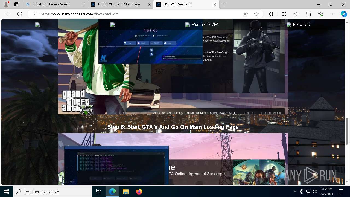Refresh the current page
The width and height of the screenshot is (350, 197).
coord(20,14)
